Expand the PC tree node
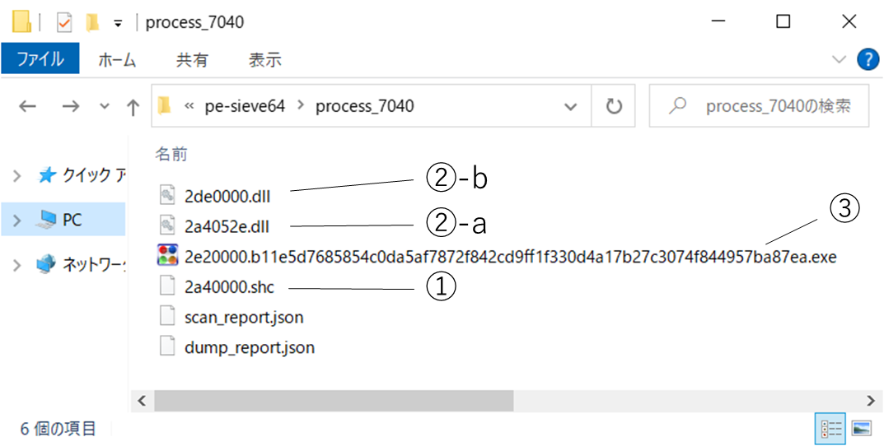 (x=17, y=220)
